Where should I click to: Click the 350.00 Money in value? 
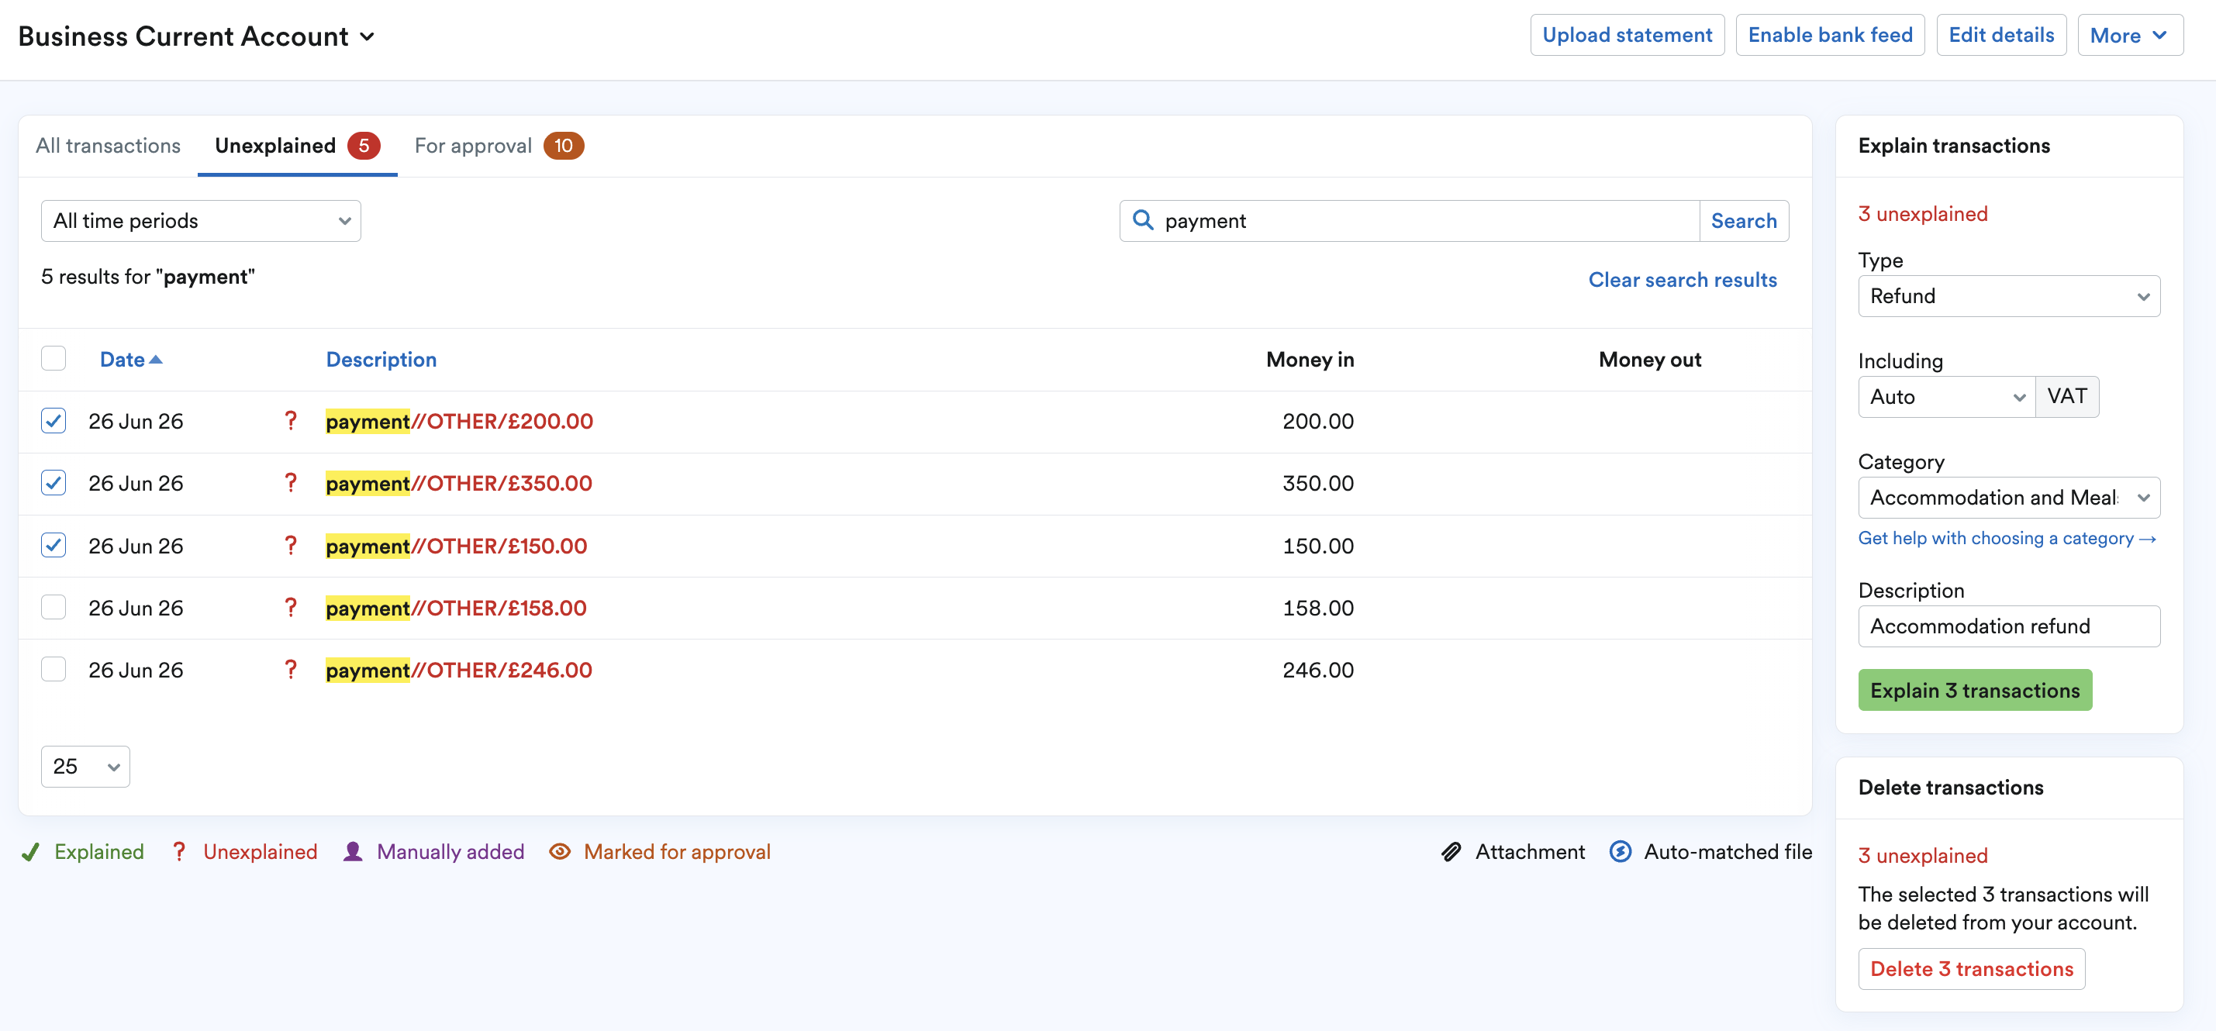coord(1317,482)
